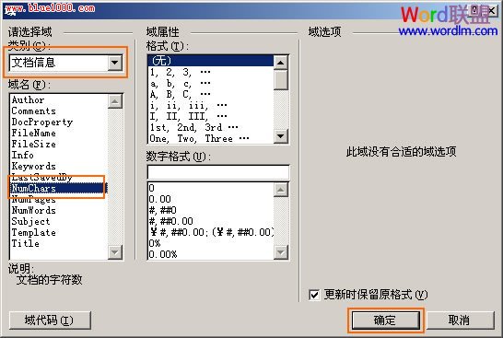Click format list scroll down arrow
503x338 pixels.
tap(281, 136)
